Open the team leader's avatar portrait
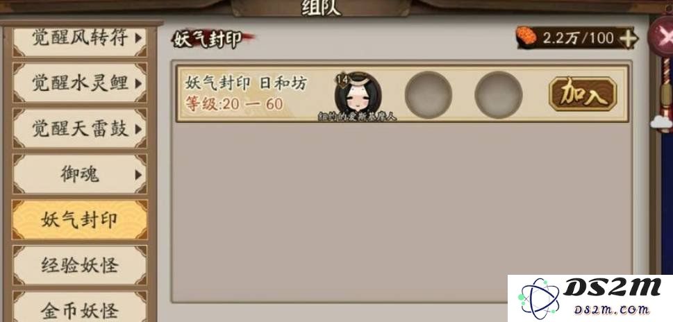This screenshot has height=322, width=673. tap(358, 94)
